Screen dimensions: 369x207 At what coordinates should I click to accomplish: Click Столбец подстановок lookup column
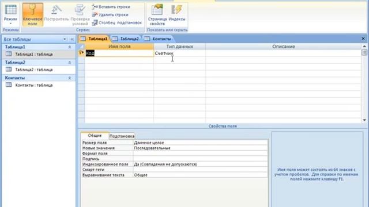point(117,22)
